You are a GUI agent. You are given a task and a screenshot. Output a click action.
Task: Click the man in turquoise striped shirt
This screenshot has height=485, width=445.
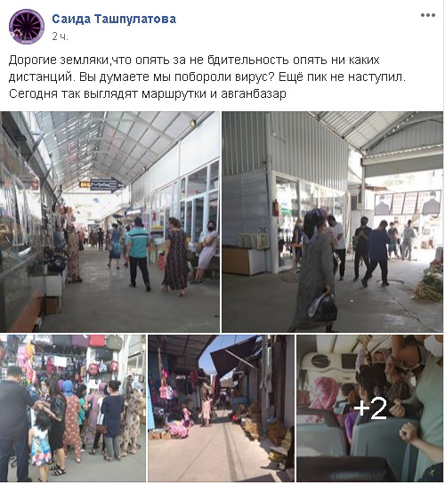(138, 254)
